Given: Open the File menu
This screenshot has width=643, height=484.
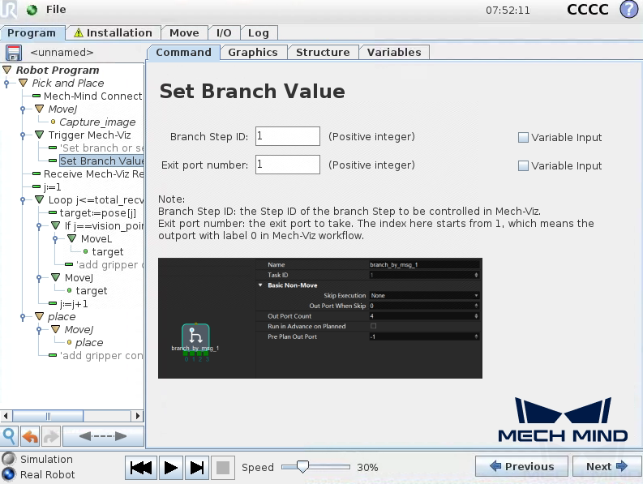Looking at the screenshot, I should [x=56, y=10].
